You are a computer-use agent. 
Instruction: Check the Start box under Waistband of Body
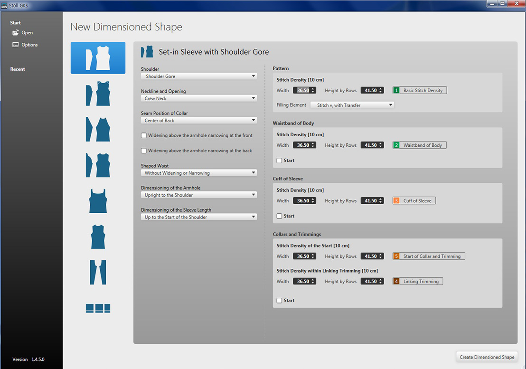point(280,161)
